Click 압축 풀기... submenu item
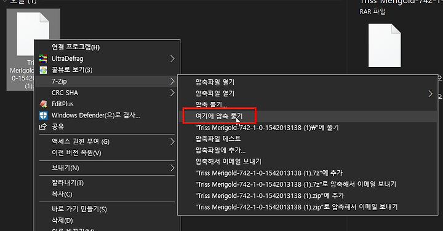443x231 pixels. coord(308,105)
